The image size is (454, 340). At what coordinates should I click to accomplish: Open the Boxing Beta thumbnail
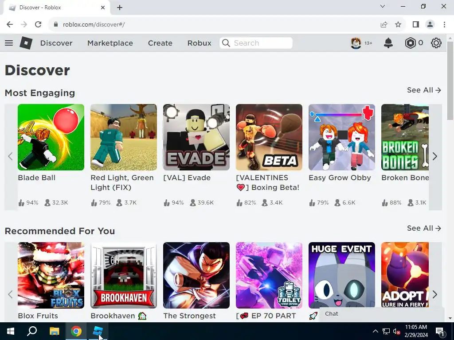click(x=269, y=137)
